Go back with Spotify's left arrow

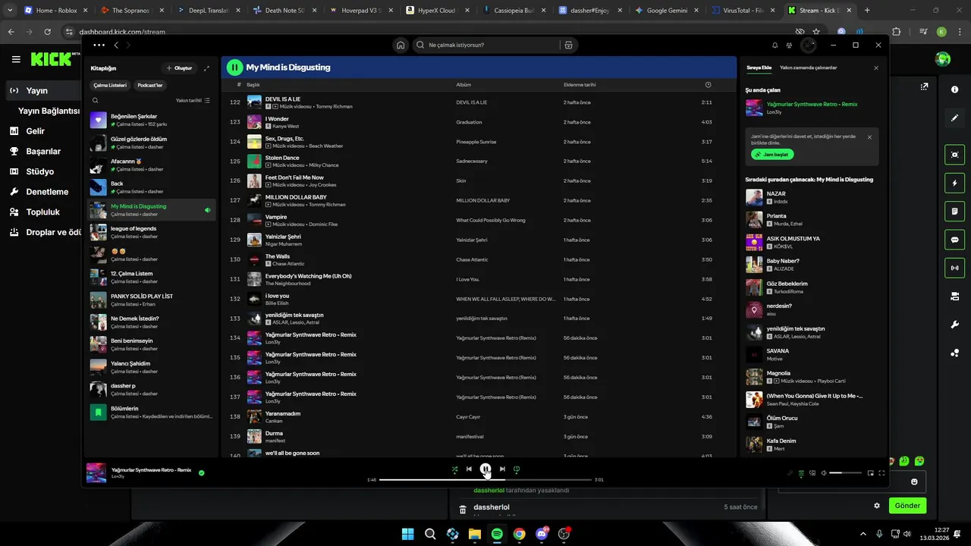[x=116, y=45]
